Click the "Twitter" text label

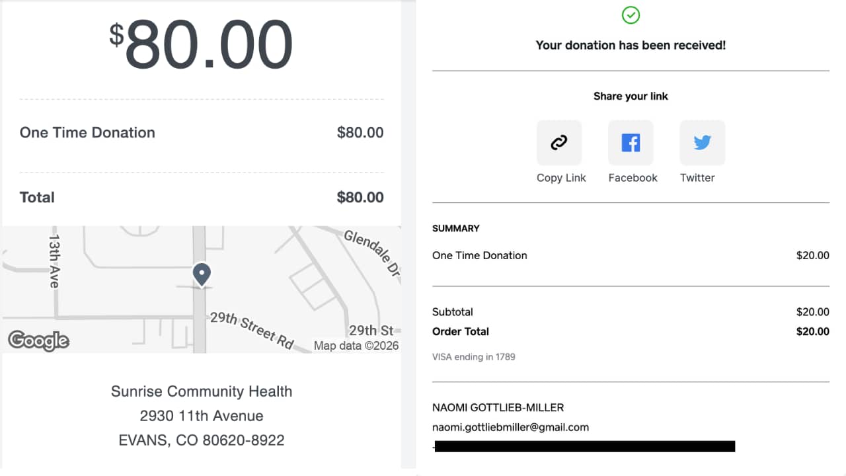click(697, 178)
